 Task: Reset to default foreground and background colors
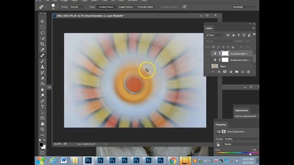coord(40,140)
